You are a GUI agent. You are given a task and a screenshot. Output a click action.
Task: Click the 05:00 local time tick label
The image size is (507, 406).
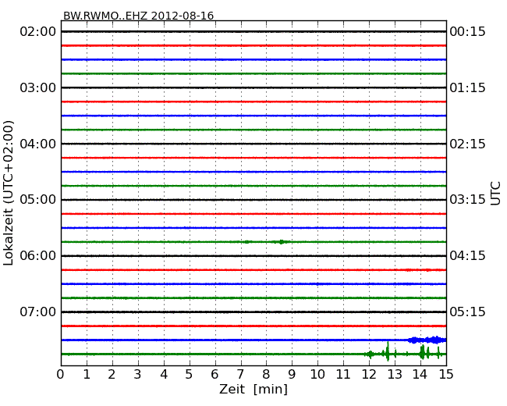click(38, 200)
